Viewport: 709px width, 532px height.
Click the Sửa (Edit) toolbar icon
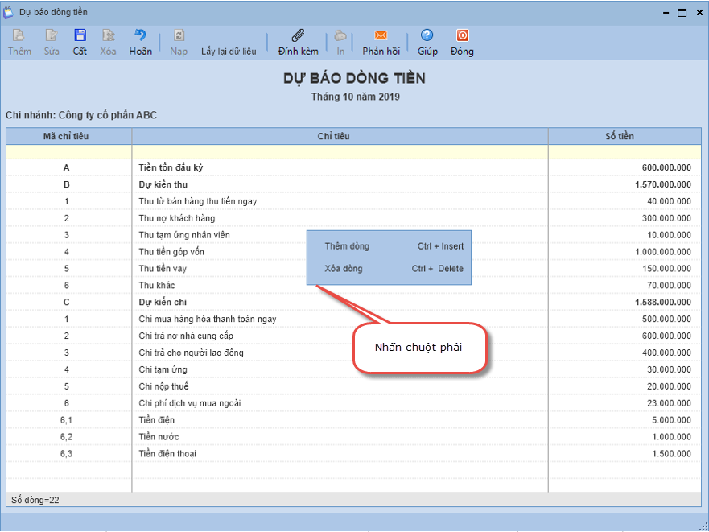[x=52, y=36]
